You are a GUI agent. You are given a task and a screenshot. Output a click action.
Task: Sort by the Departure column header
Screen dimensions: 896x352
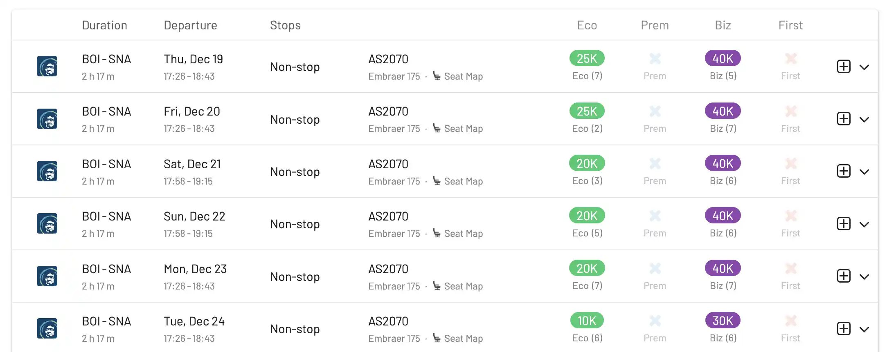190,25
